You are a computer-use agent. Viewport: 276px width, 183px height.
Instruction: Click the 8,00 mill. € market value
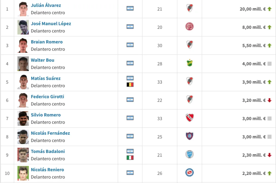pos(254,27)
